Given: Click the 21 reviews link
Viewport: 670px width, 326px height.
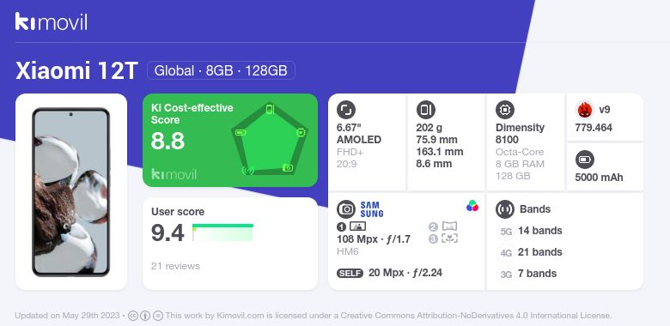Looking at the screenshot, I should coord(175,266).
